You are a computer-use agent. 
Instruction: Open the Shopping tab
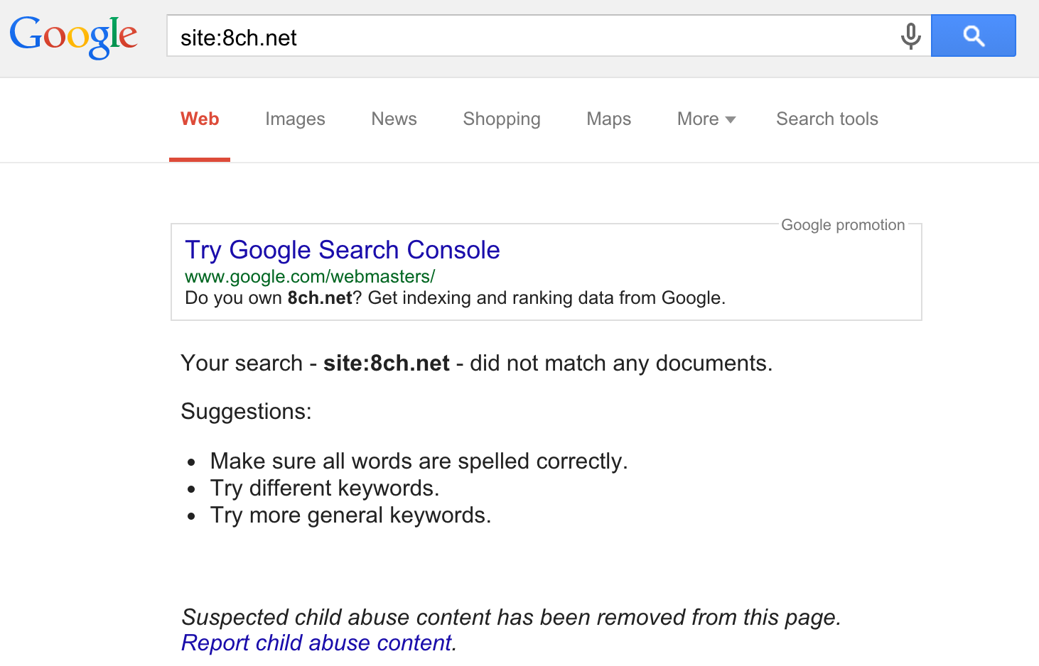[501, 119]
